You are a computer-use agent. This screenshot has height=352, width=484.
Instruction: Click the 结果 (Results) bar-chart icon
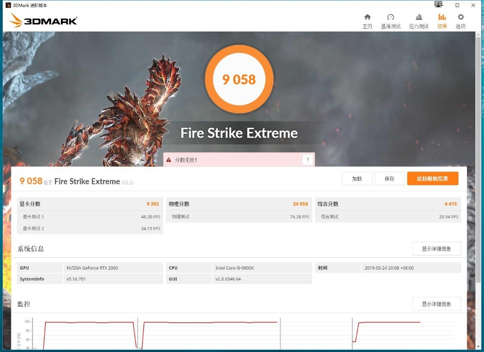click(x=442, y=19)
